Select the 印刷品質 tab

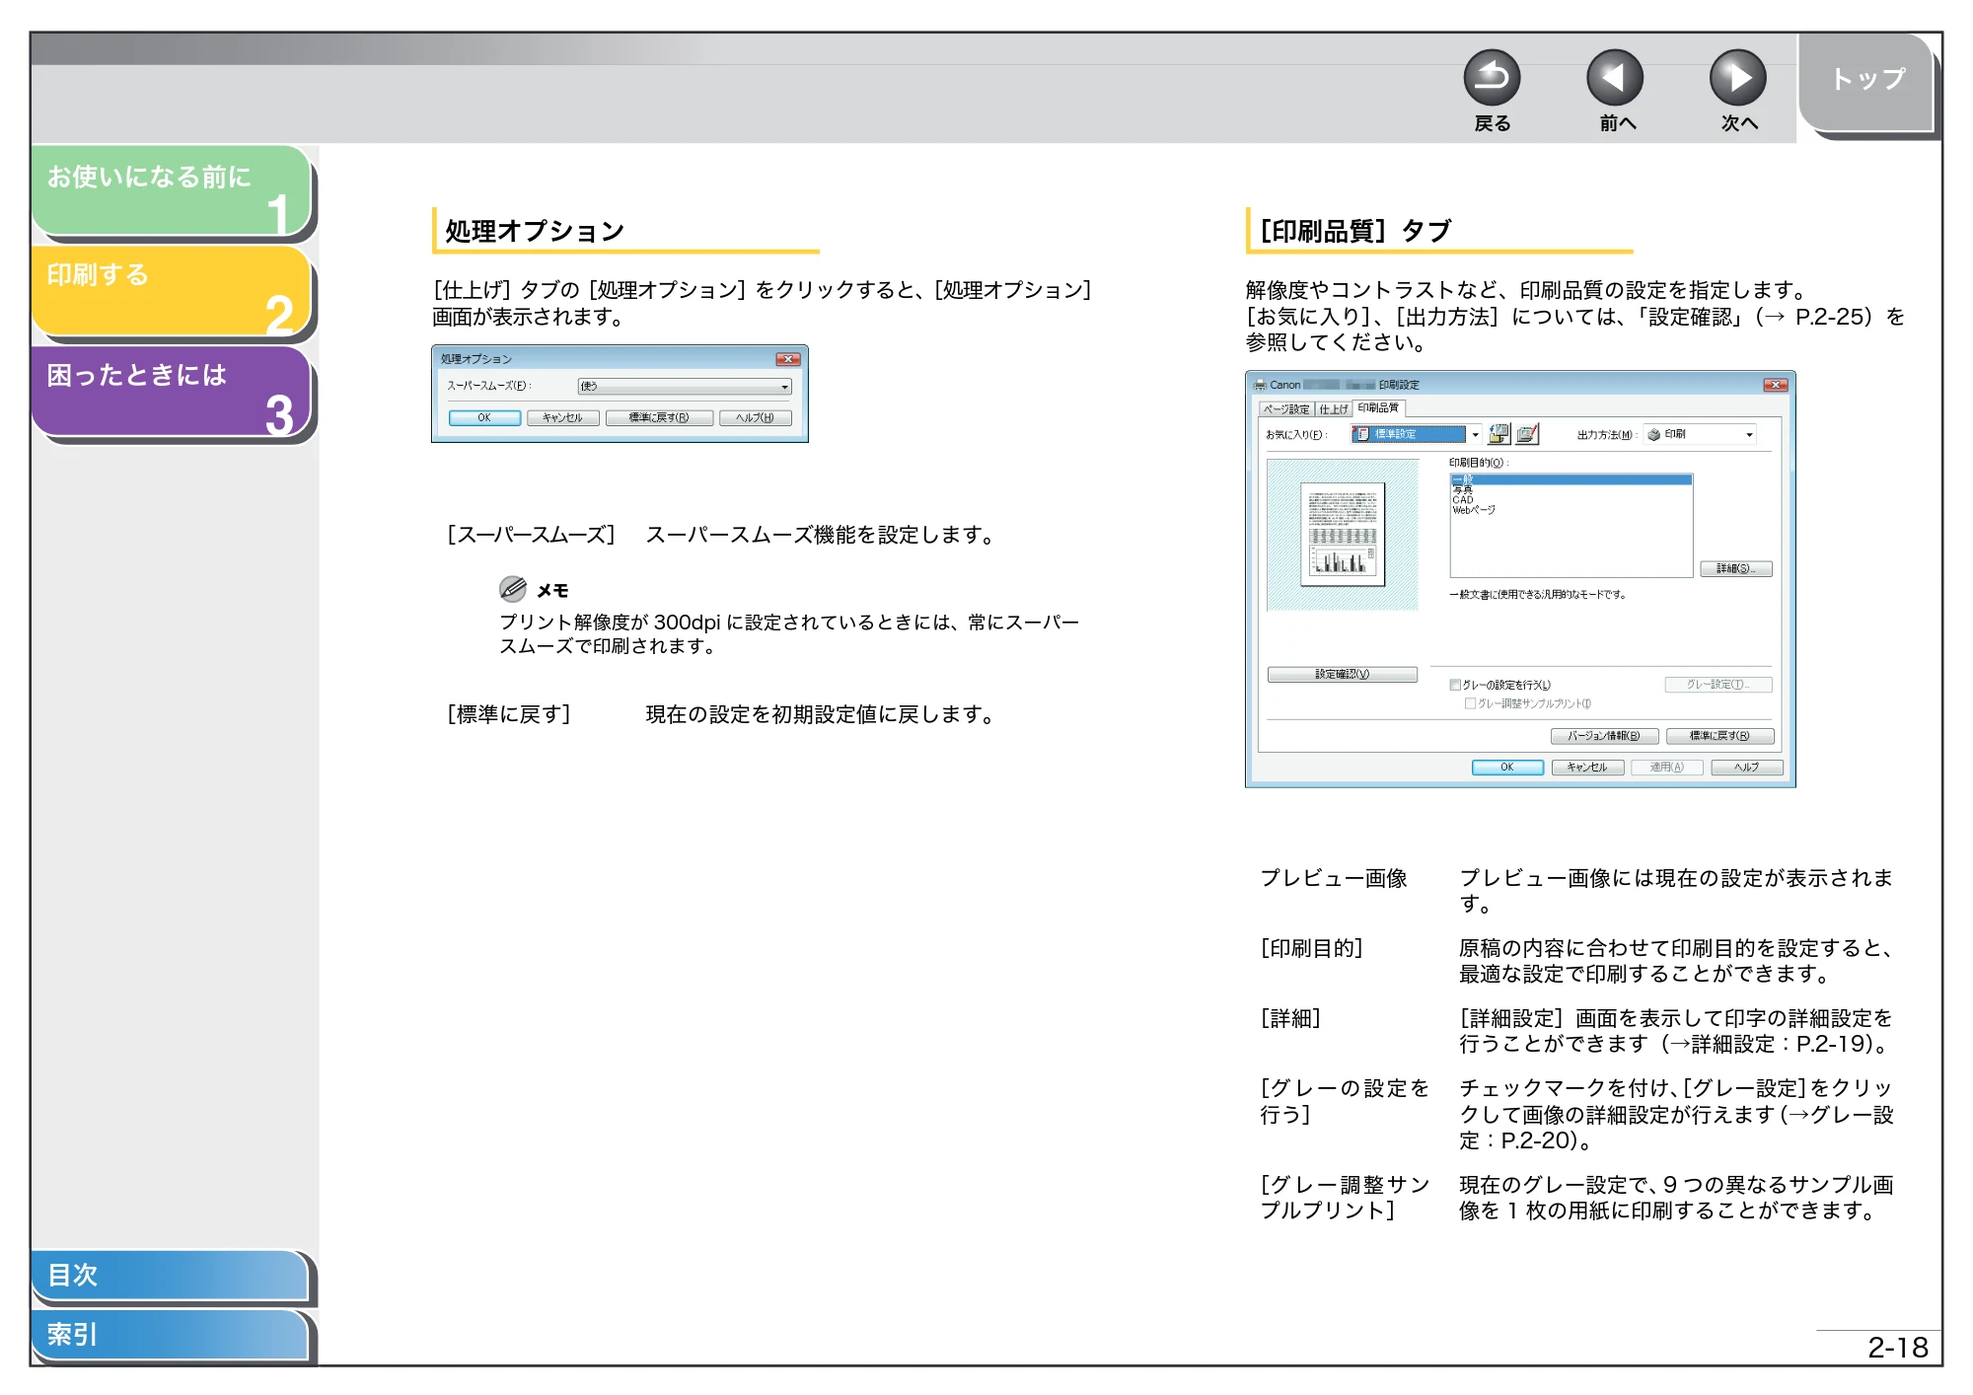pos(1378,407)
